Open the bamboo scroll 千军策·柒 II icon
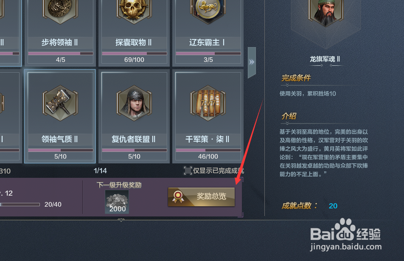The height and width of the screenshot is (261, 404). pos(208,103)
